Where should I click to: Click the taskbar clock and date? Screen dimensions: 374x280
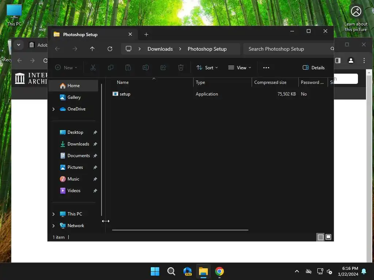[x=348, y=271]
